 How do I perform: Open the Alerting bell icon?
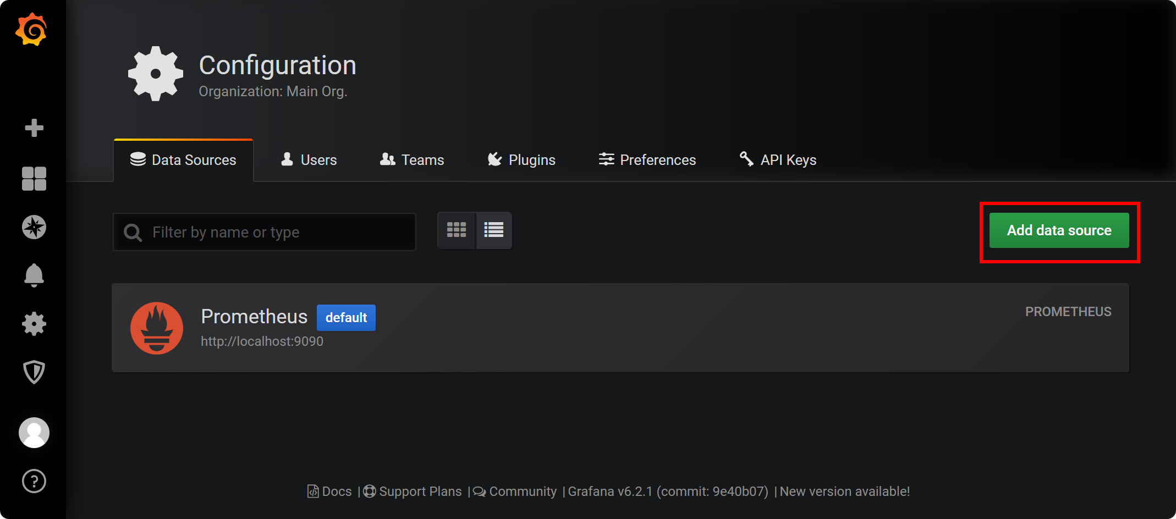pyautogui.click(x=34, y=275)
